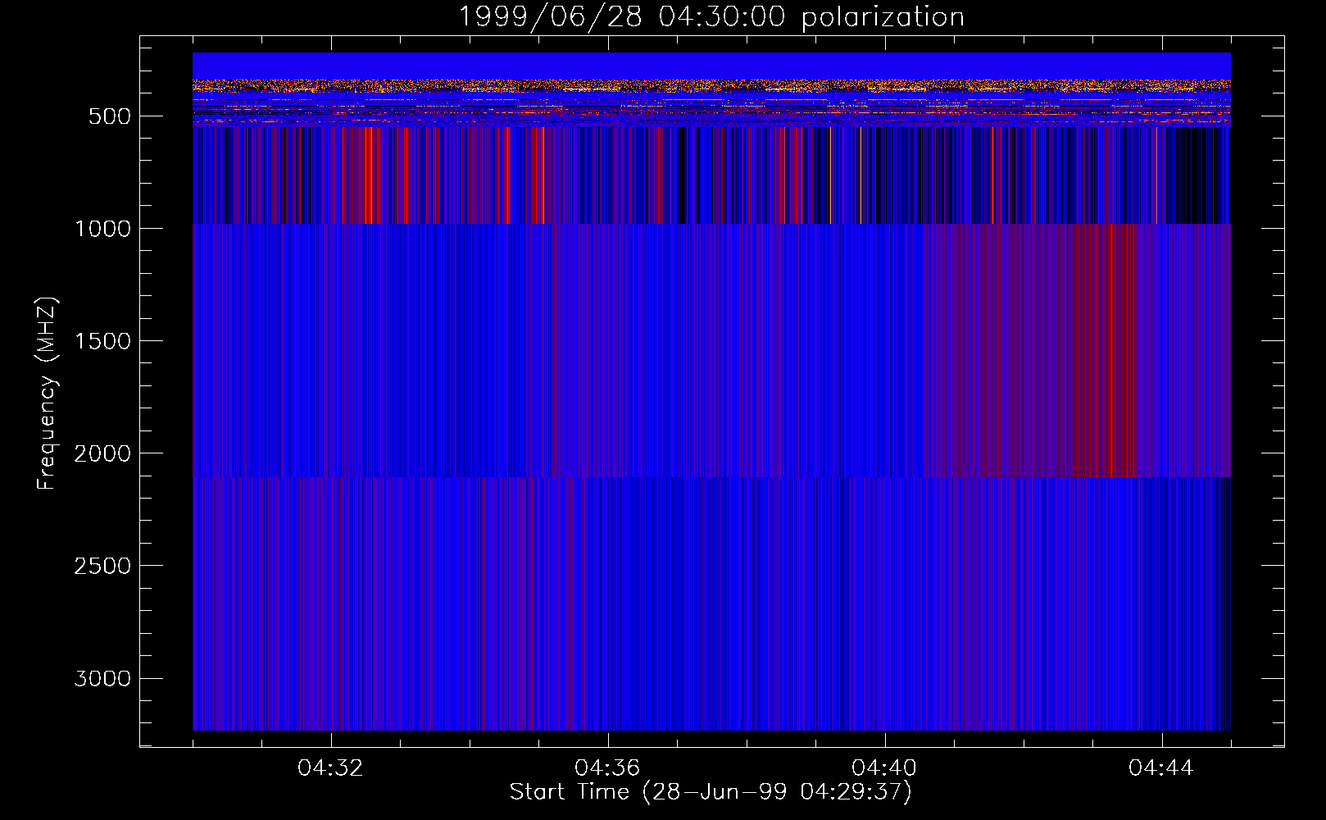The image size is (1326, 820).
Task: Select the 2500 frequency axis label
Action: tap(102, 566)
